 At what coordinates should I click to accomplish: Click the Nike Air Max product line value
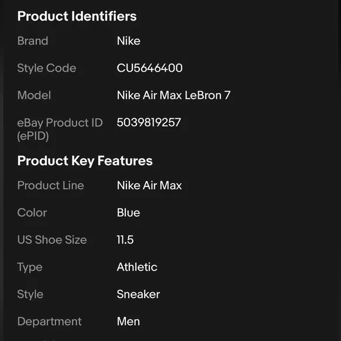click(149, 186)
